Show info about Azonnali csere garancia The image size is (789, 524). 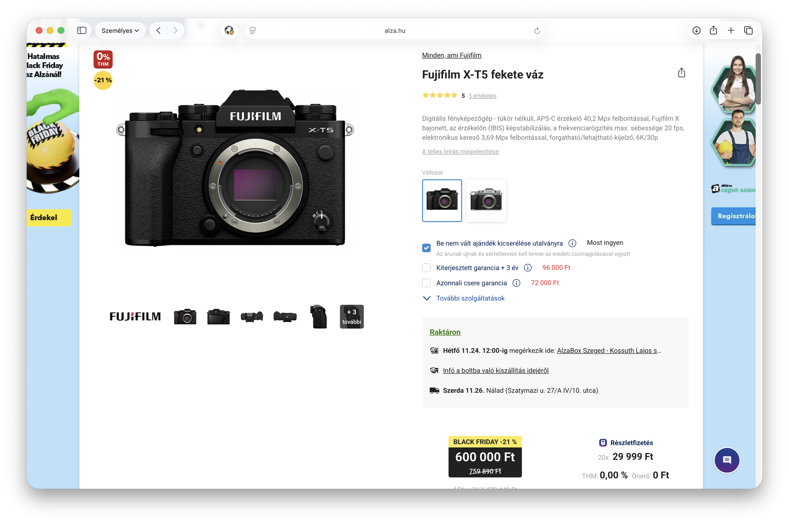click(516, 283)
